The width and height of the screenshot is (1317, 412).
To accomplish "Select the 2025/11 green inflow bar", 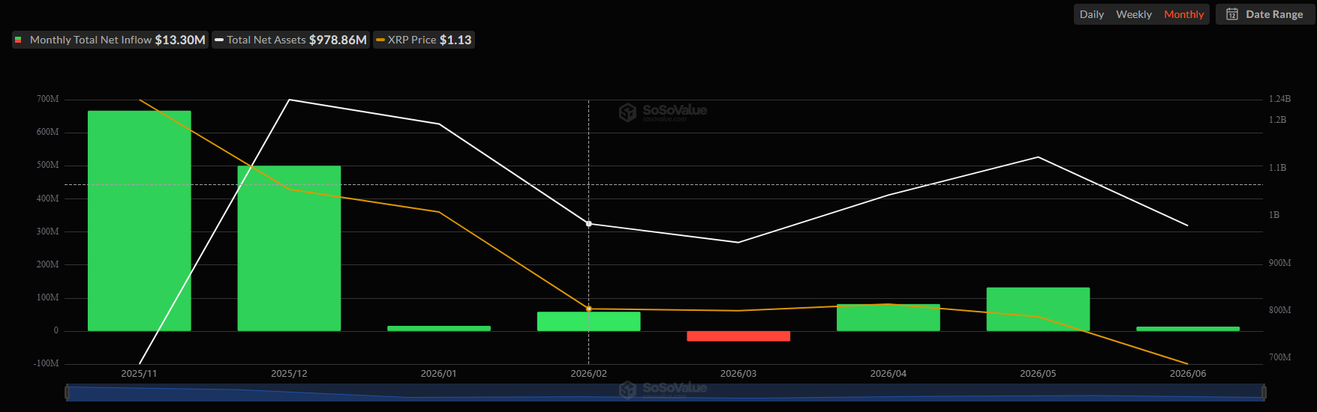I will [140, 221].
